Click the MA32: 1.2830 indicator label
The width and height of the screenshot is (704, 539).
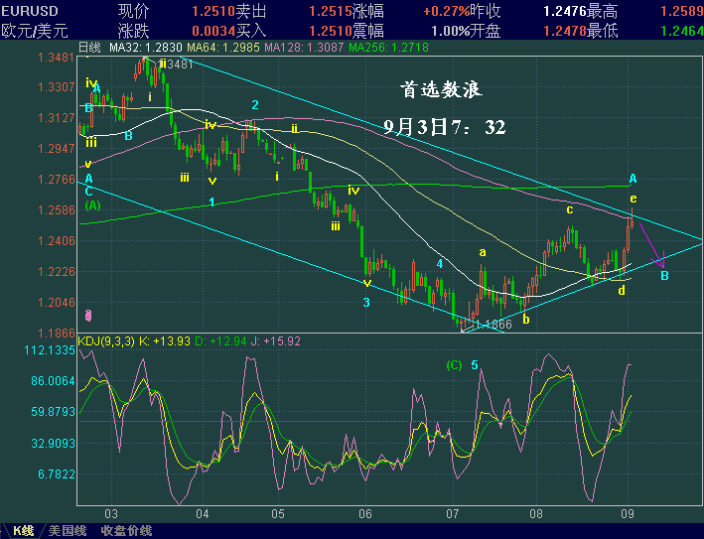[x=146, y=48]
